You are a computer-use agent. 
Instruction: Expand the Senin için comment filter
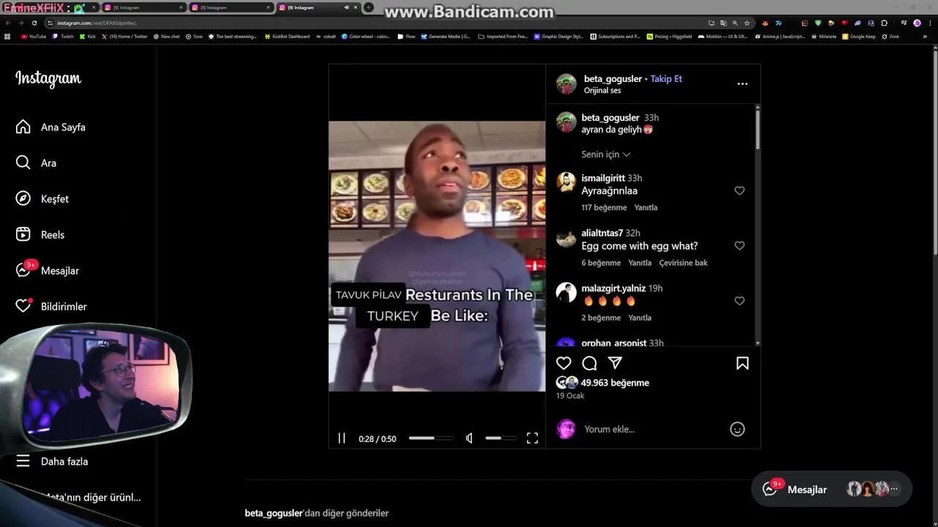coord(605,154)
